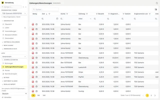Open Berichte & Export in sidebar
160x100 pixels.
coord(11,74)
